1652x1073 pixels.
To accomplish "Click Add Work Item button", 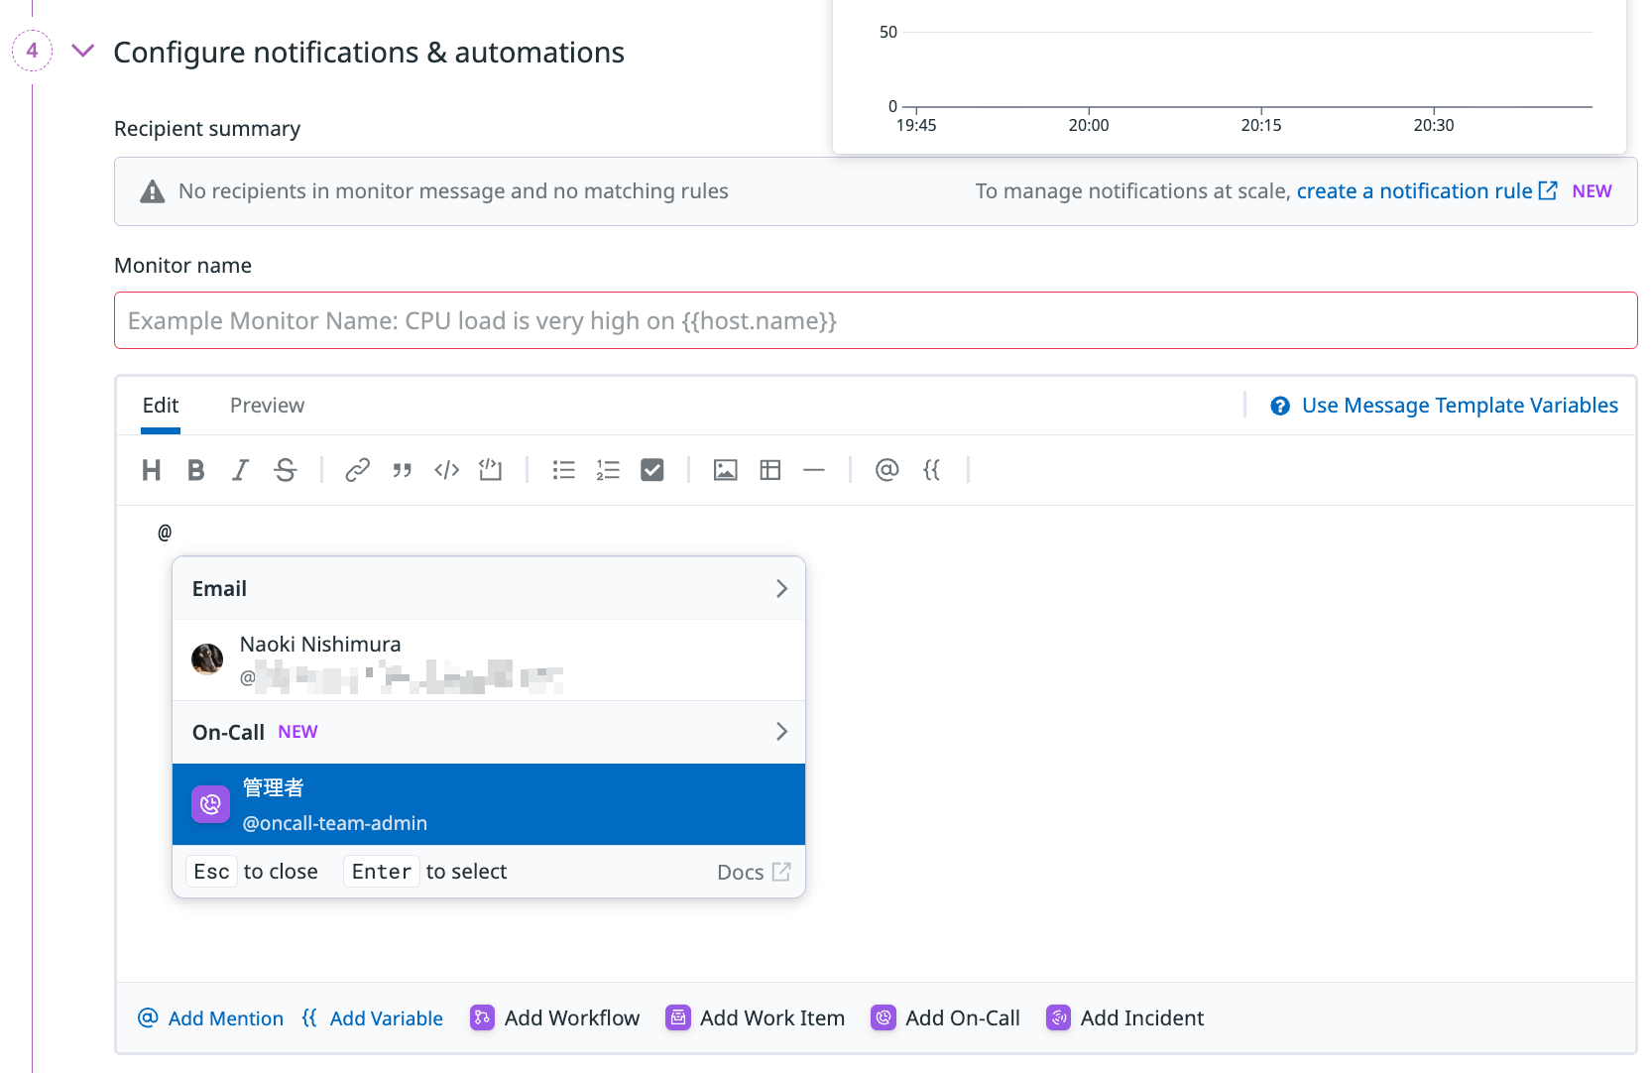I will [756, 1018].
